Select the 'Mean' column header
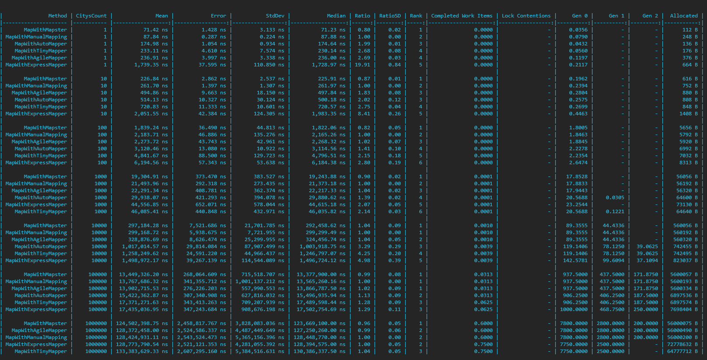This screenshot has width=707, height=360. coord(161,16)
